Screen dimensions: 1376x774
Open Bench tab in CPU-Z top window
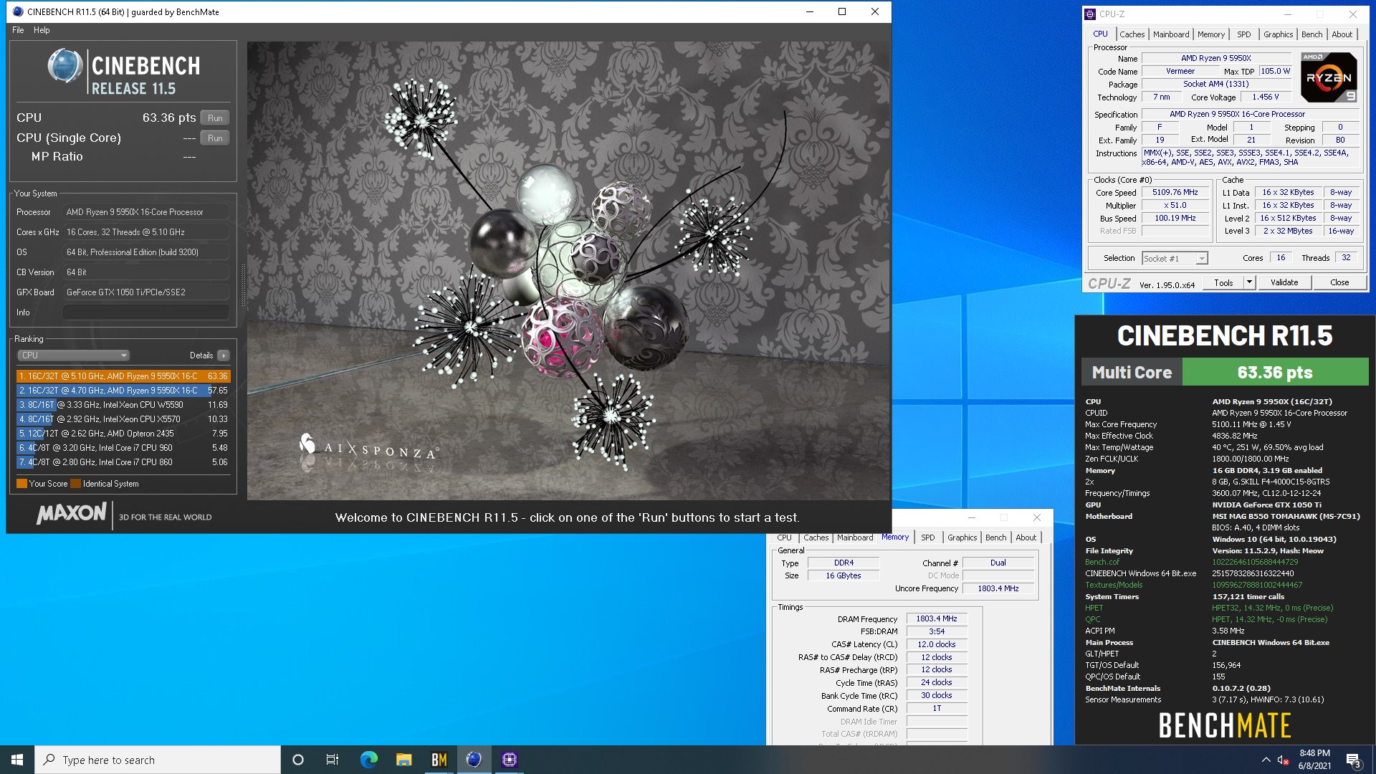coord(1311,34)
